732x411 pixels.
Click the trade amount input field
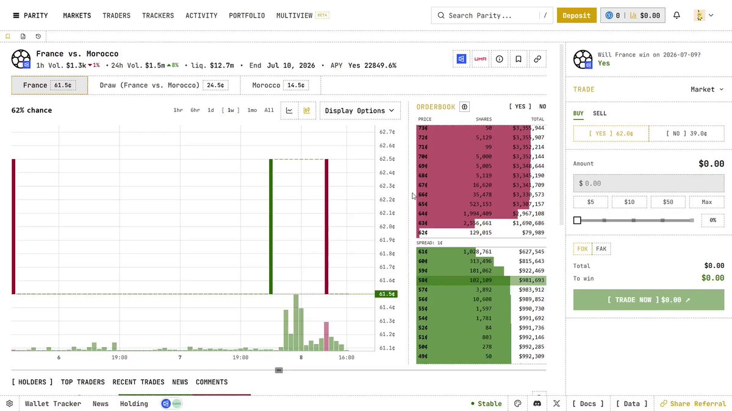coord(648,183)
